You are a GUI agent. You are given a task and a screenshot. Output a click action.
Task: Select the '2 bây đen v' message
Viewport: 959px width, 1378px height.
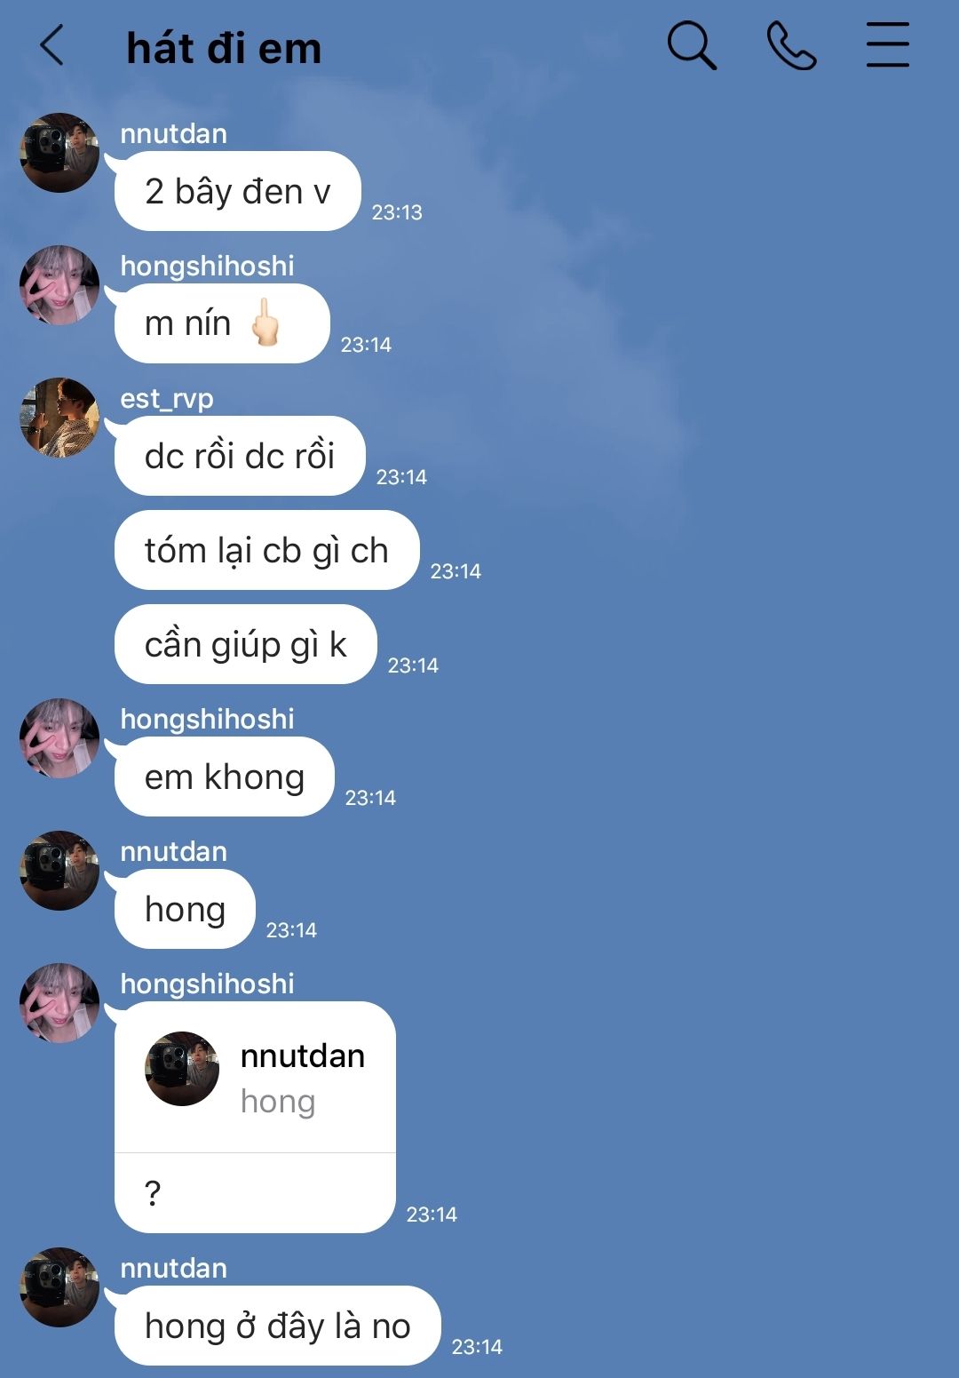pyautogui.click(x=237, y=191)
